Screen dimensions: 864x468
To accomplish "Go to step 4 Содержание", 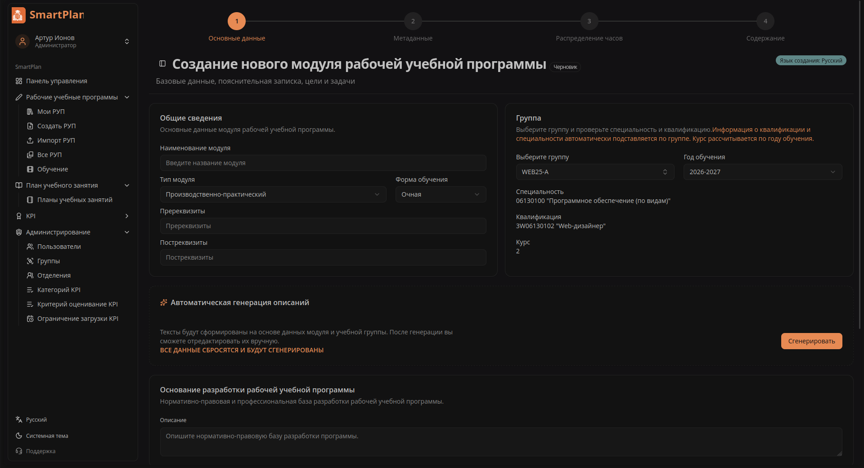I will pyautogui.click(x=765, y=21).
